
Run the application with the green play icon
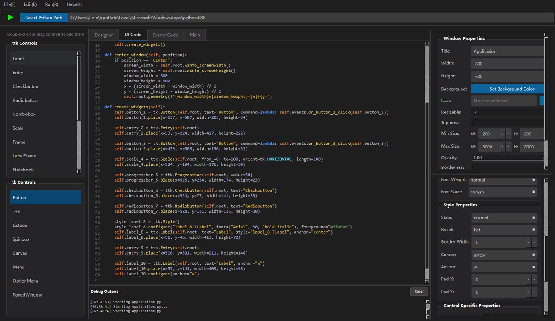pyautogui.click(x=11, y=18)
